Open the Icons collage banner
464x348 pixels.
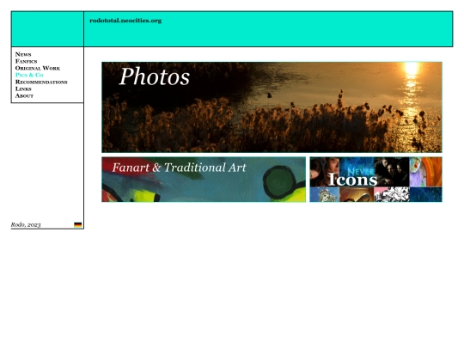[375, 180]
